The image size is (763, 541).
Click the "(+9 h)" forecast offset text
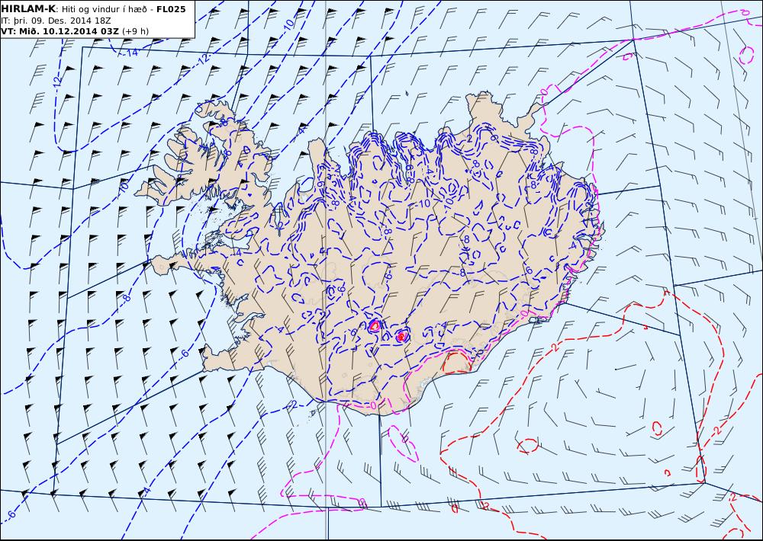pyautogui.click(x=136, y=31)
